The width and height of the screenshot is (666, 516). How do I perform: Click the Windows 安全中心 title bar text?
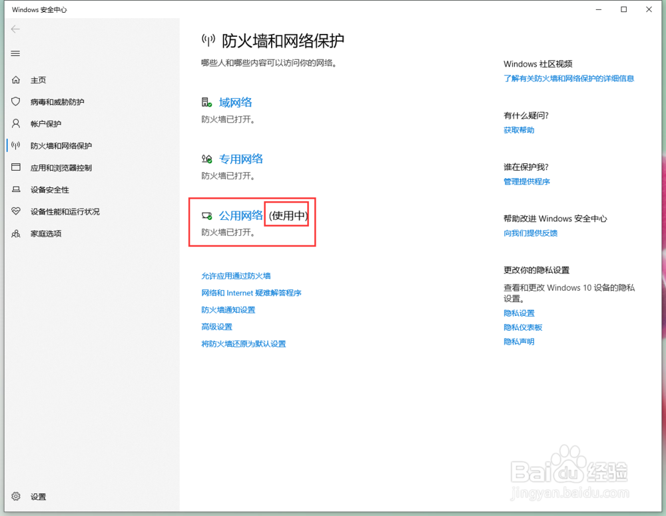click(39, 9)
